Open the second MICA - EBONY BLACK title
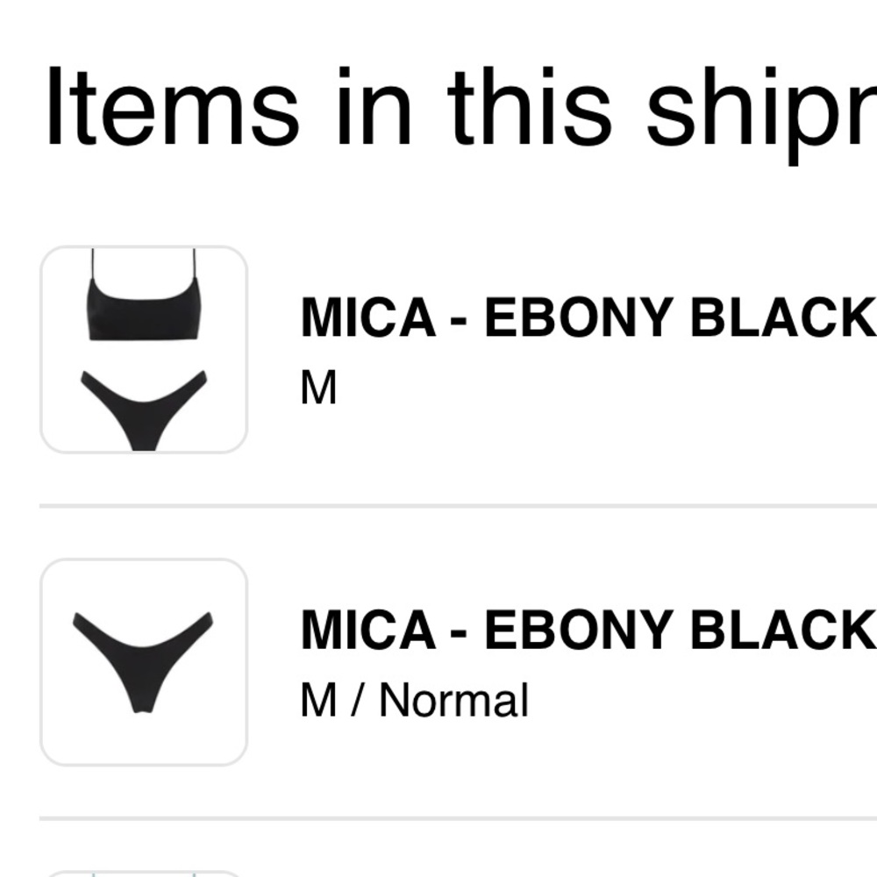Screen dimensions: 877x877 pos(588,630)
